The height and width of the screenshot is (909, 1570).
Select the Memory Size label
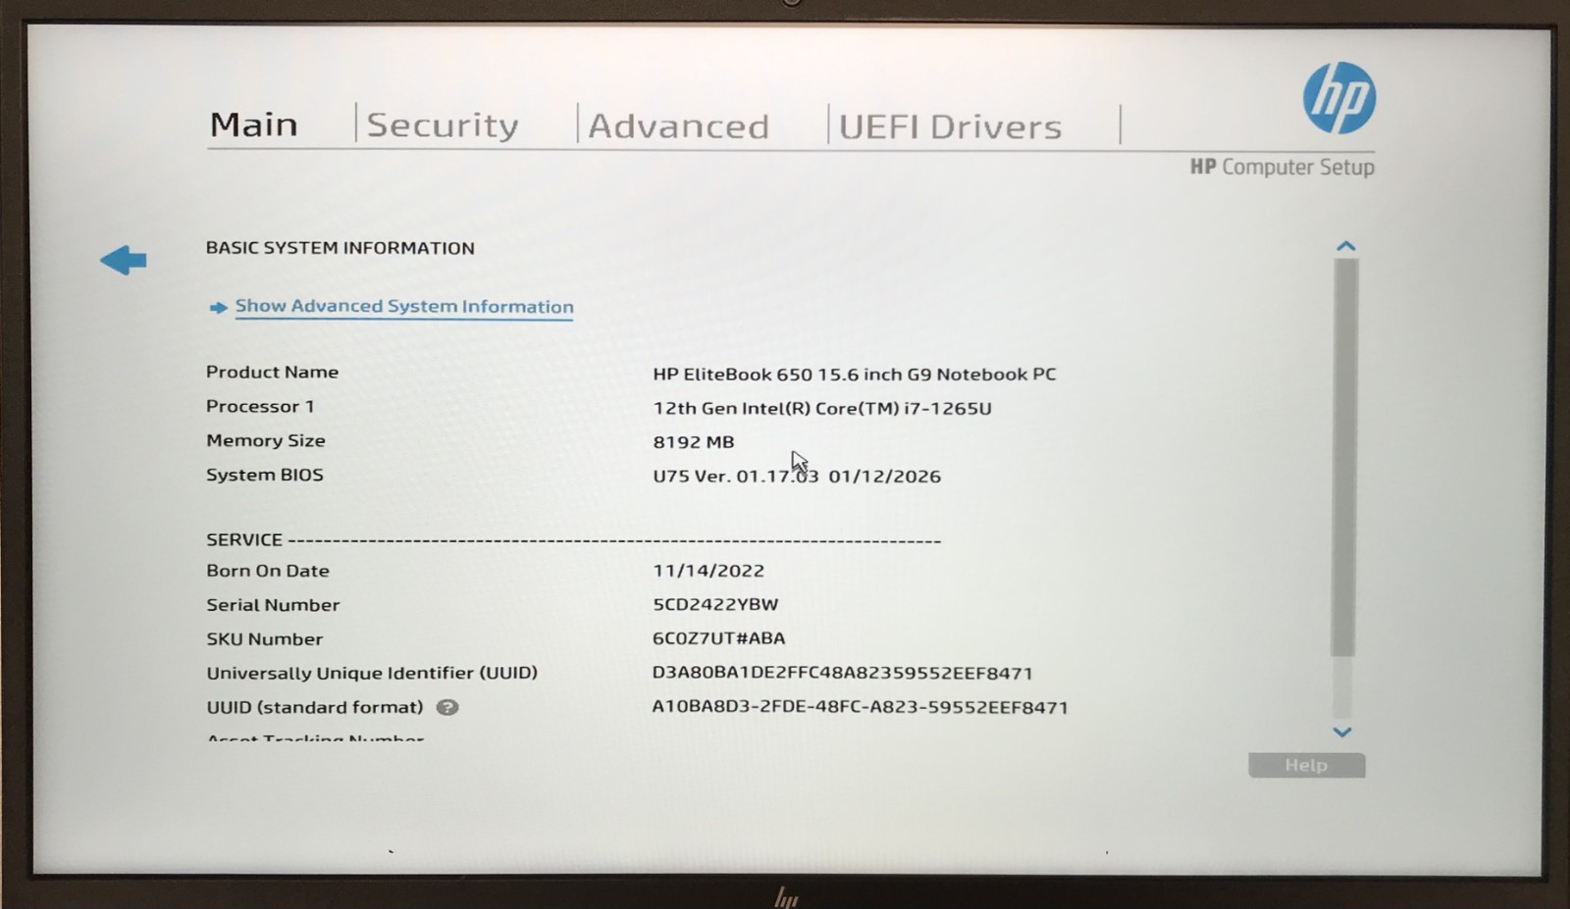click(266, 440)
